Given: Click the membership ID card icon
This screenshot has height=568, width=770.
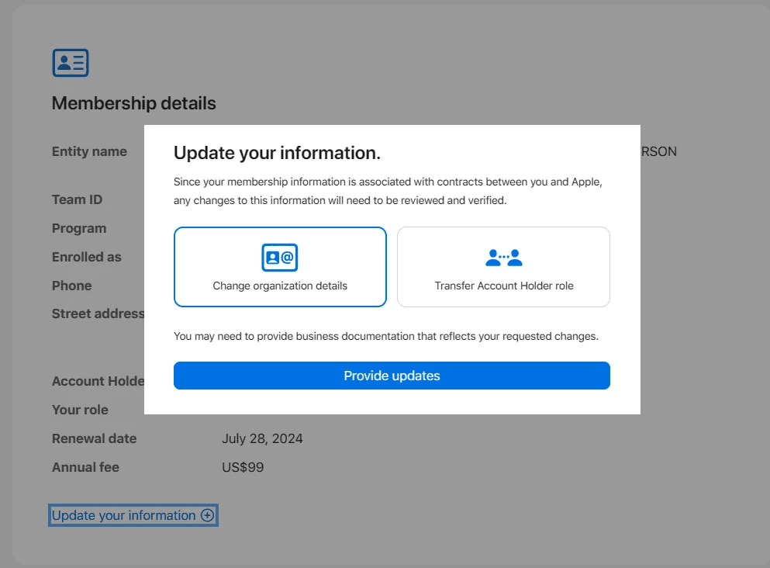Looking at the screenshot, I should (x=71, y=63).
